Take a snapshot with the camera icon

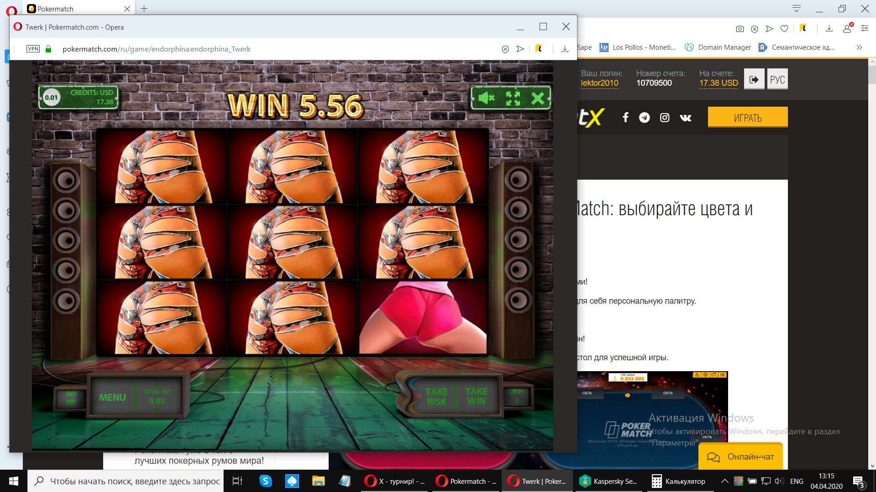coord(740,29)
